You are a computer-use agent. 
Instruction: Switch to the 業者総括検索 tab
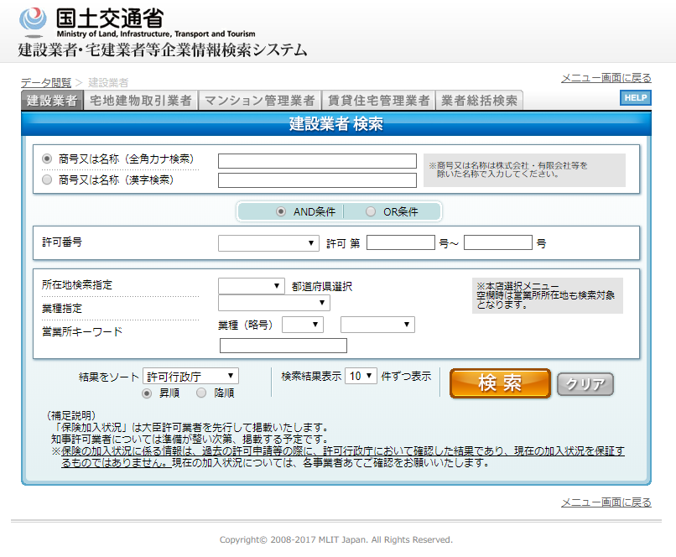tap(480, 101)
